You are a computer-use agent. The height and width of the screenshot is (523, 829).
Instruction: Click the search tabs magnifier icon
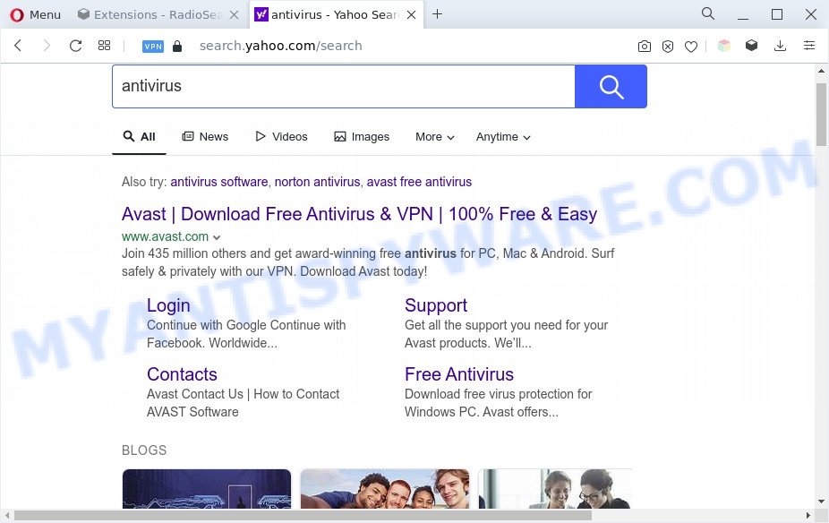[708, 13]
